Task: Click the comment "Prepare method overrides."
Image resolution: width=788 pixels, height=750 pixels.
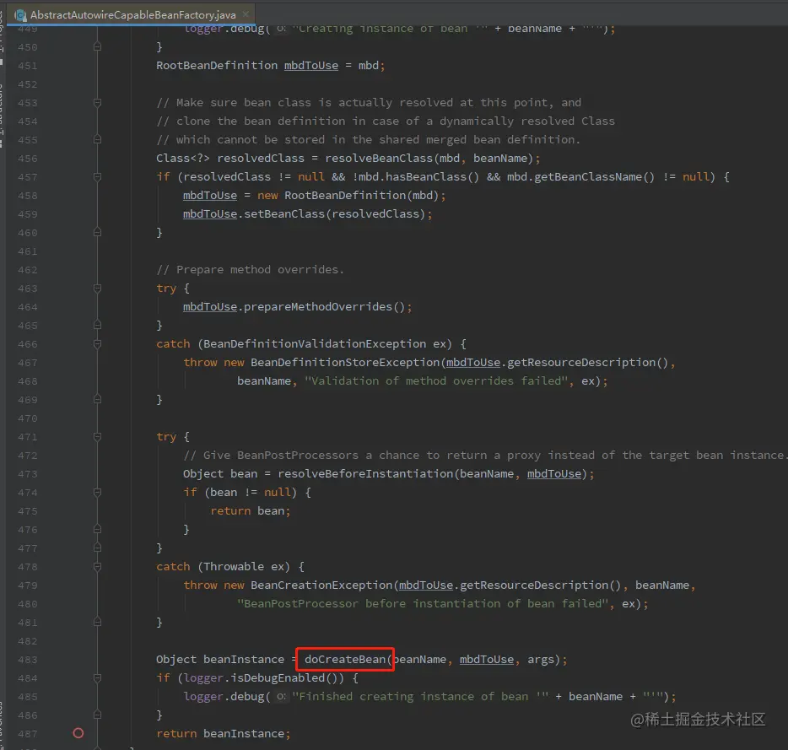Action: tap(250, 270)
